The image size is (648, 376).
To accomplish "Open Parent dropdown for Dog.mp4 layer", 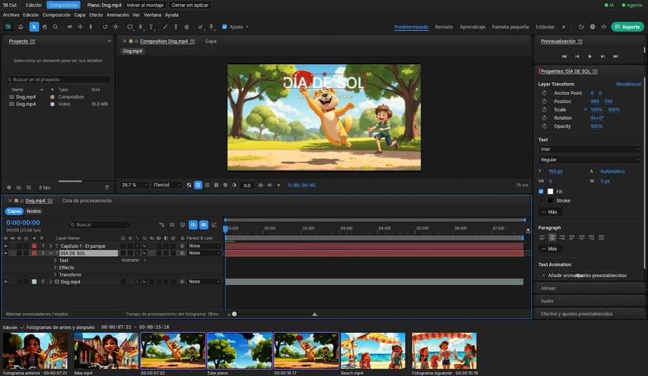I will coord(204,282).
